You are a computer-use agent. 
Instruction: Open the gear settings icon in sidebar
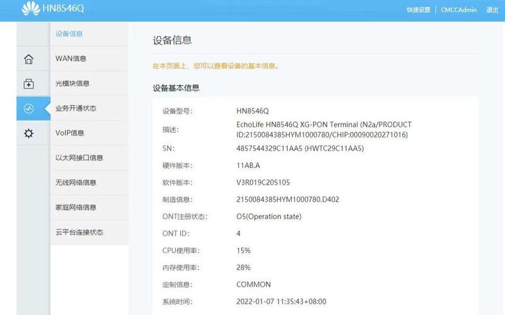28,133
